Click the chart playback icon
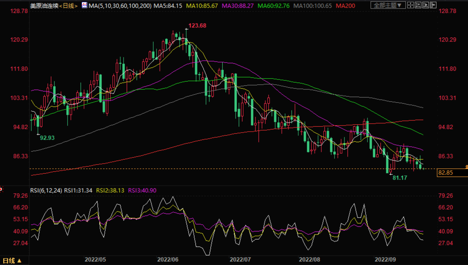This screenshot has width=468, height=265. (426, 5)
